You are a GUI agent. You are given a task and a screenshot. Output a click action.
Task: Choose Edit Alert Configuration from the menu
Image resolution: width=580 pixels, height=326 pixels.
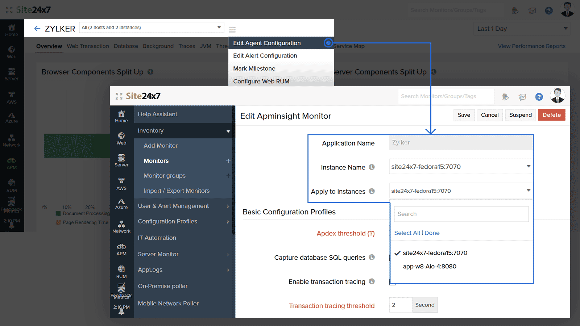point(281,56)
